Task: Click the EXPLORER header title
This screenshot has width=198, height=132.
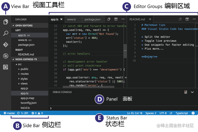Action: click(21, 20)
